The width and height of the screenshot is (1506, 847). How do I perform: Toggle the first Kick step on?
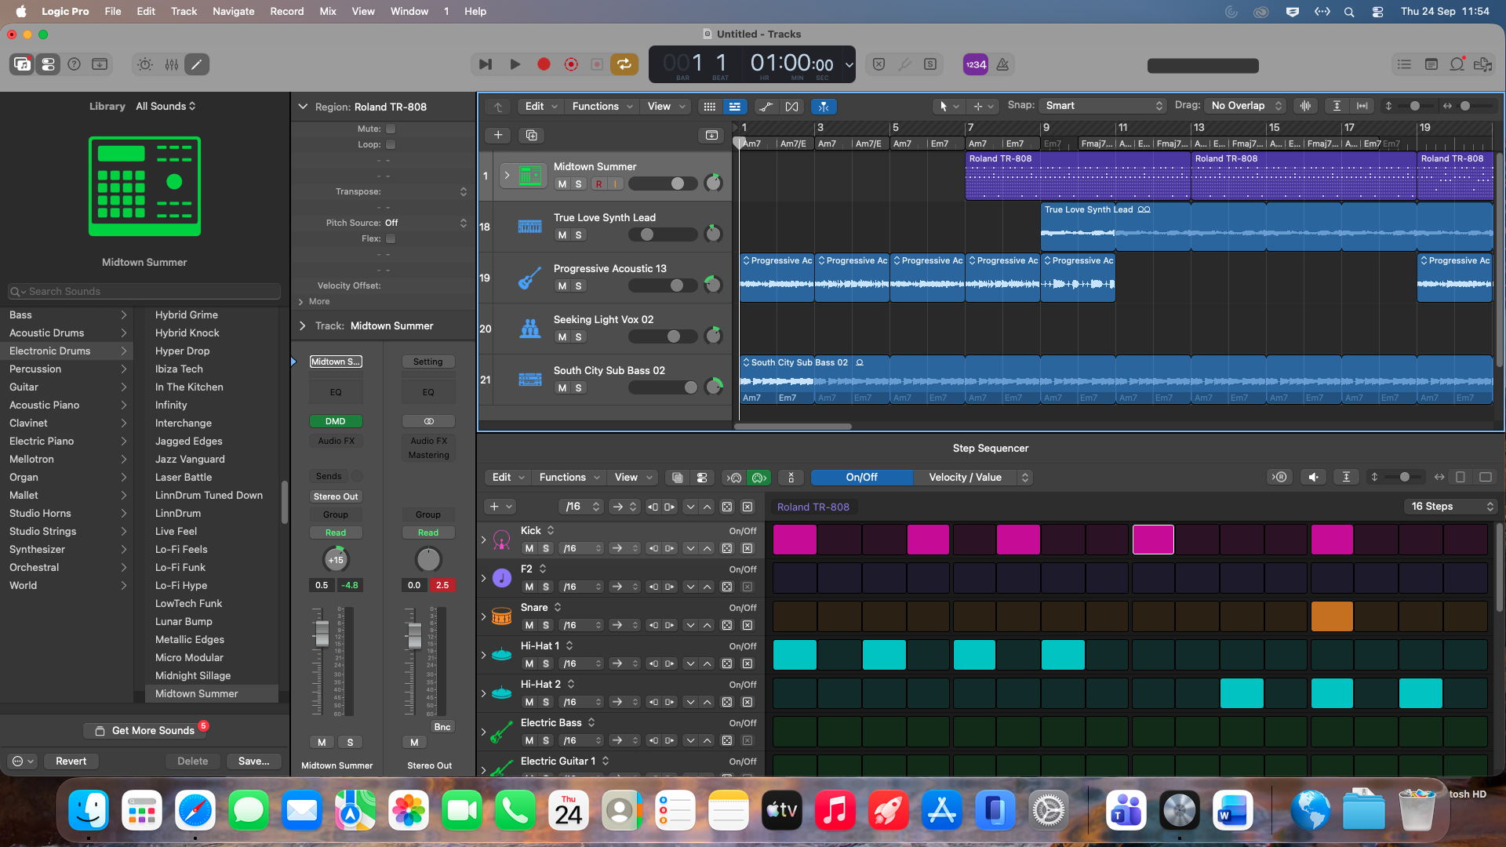pyautogui.click(x=795, y=540)
